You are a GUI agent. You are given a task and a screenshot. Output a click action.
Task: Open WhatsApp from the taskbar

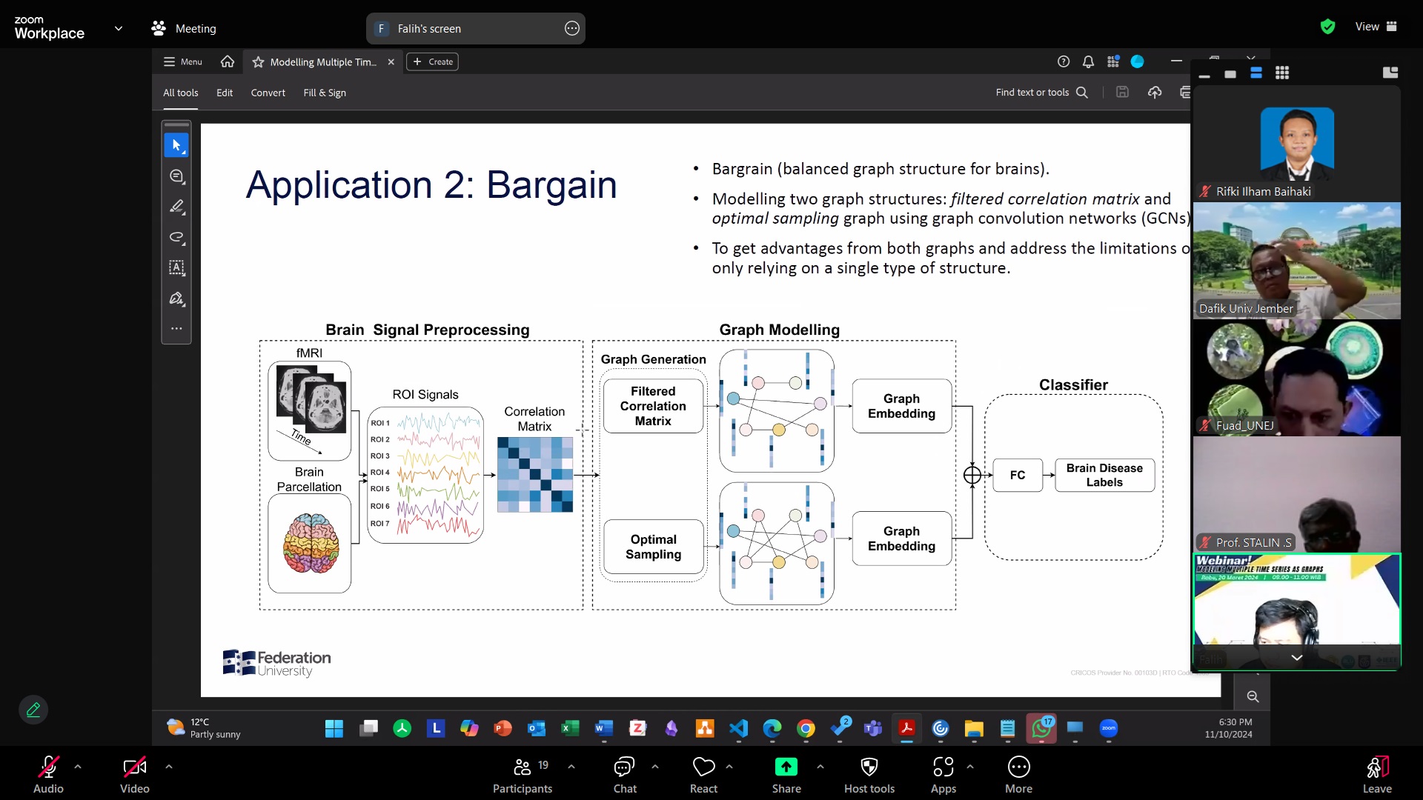pyautogui.click(x=1041, y=729)
